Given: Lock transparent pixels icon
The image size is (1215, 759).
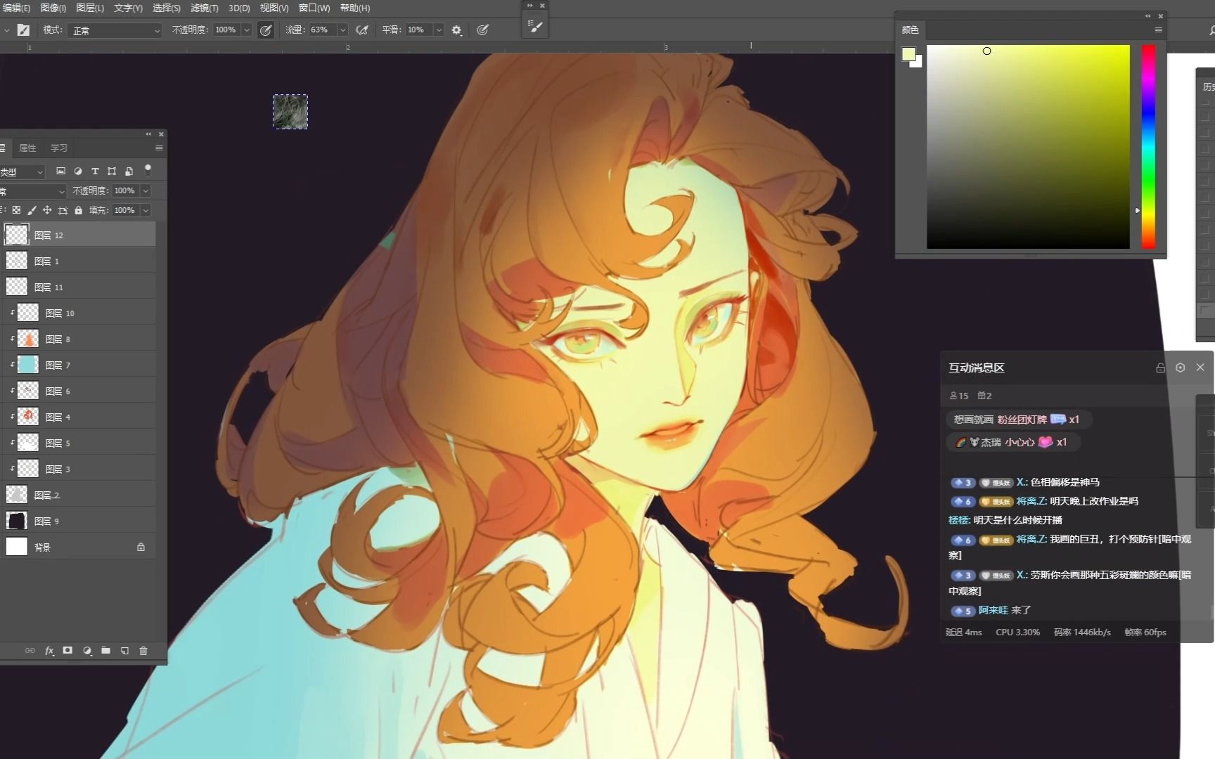Looking at the screenshot, I should pyautogui.click(x=16, y=210).
